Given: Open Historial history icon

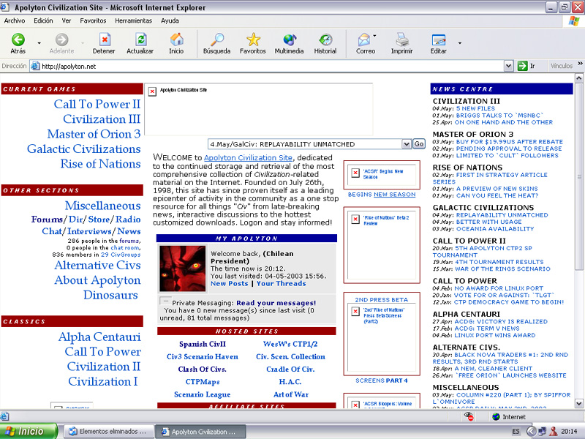Looking at the screenshot, I should [325, 40].
